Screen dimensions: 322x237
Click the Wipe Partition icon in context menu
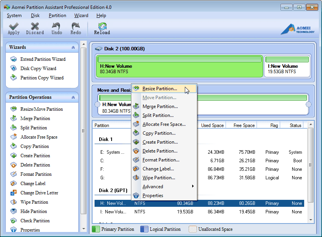click(136, 178)
